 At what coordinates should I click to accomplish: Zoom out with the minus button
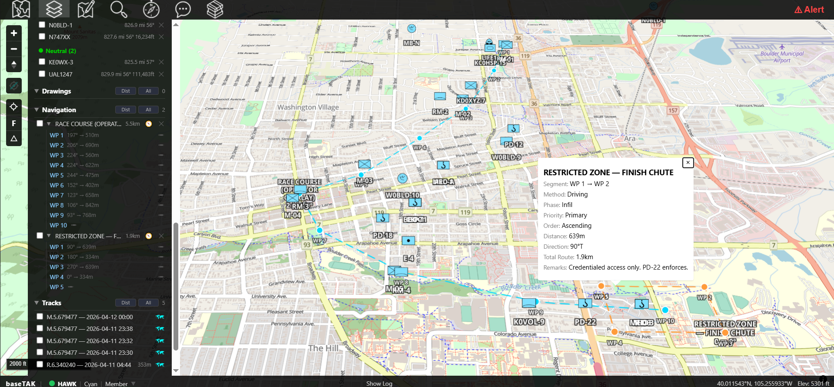(14, 49)
